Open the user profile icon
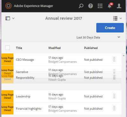Screen dimensions: 127x117 [119, 6]
